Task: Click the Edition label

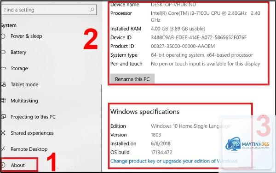Action: 118,126
